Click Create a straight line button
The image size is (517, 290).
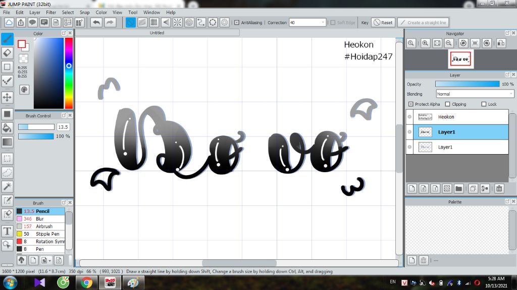tap(424, 22)
